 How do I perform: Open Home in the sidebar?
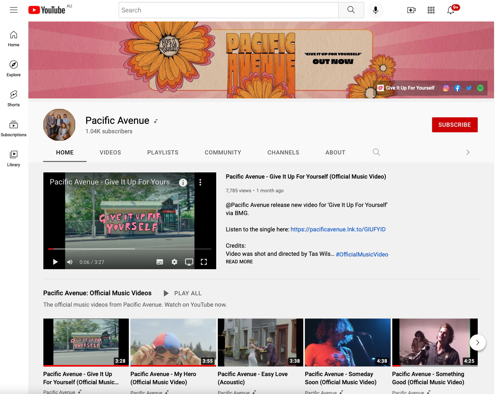coord(14,39)
